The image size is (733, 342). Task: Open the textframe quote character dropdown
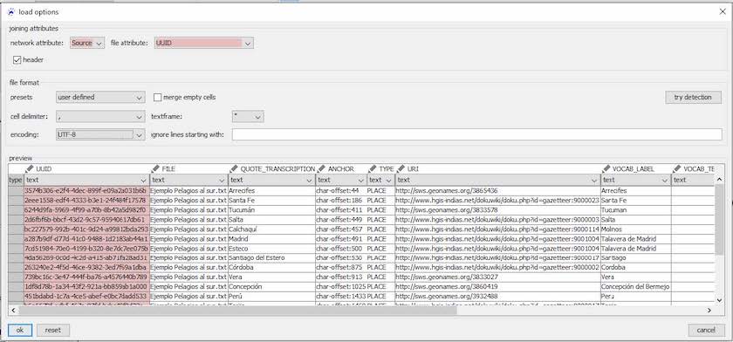(248, 116)
